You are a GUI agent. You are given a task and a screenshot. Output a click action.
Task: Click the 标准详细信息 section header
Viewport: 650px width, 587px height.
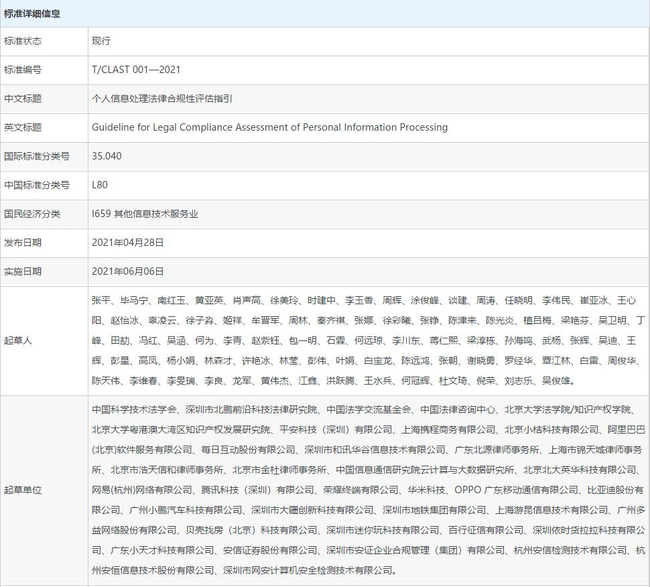(x=32, y=13)
